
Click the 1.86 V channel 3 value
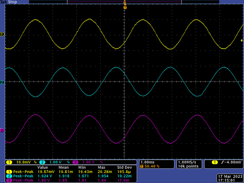(x=44, y=180)
